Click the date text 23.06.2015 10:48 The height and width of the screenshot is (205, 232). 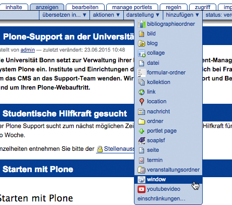pyautogui.click(x=105, y=50)
